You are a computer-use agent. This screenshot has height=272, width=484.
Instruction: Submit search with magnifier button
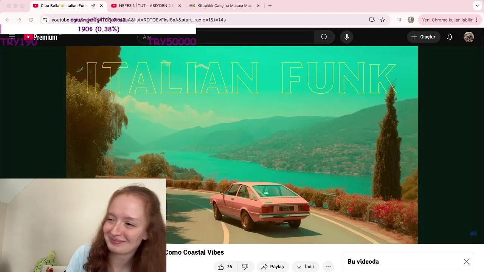[x=324, y=37]
